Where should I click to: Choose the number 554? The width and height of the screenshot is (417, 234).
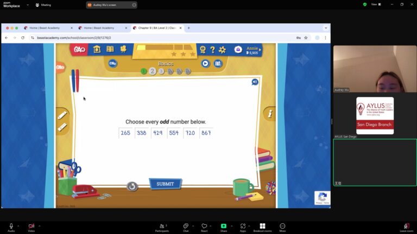174,133
